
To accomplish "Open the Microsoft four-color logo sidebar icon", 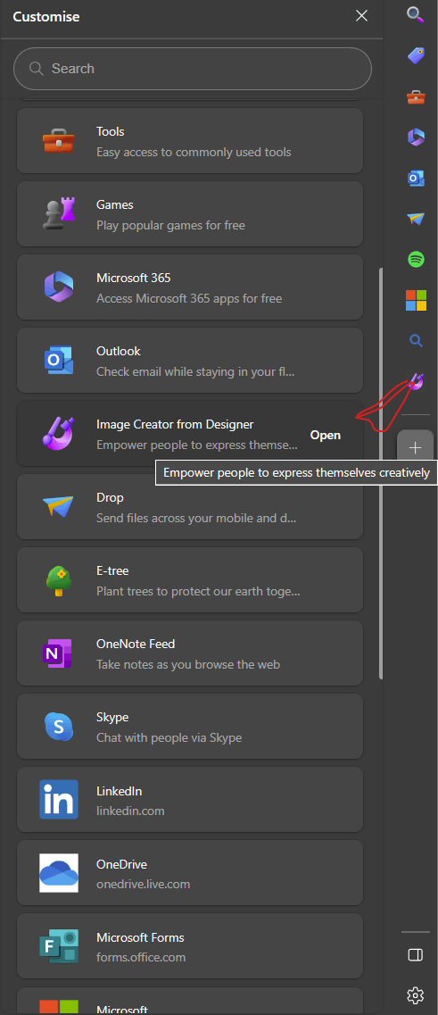I will coord(416,300).
